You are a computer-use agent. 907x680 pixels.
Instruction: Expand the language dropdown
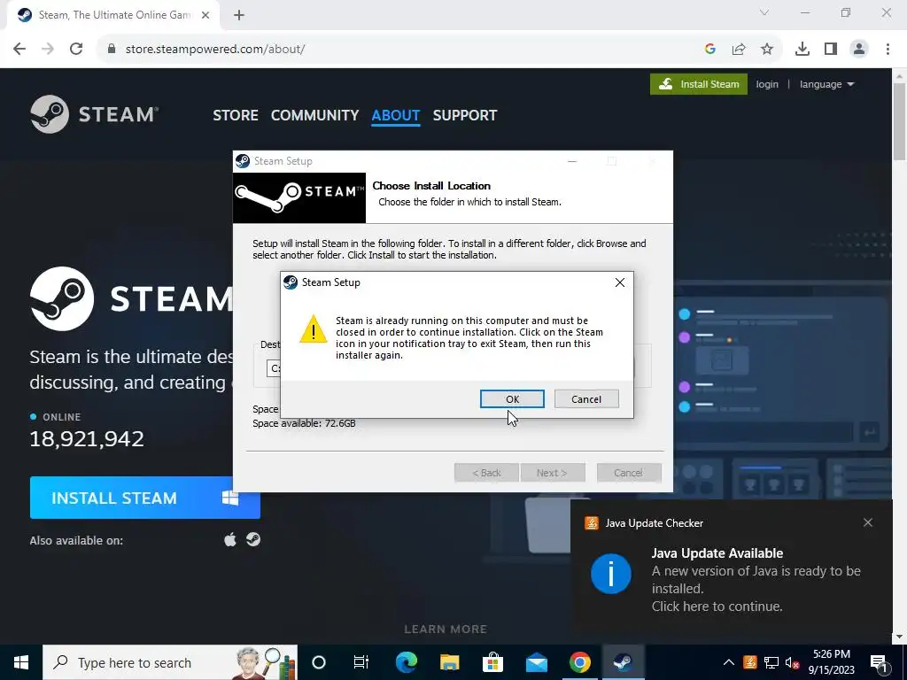click(826, 84)
